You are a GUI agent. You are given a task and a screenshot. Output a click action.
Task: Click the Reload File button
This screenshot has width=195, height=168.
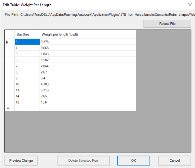[167, 24]
